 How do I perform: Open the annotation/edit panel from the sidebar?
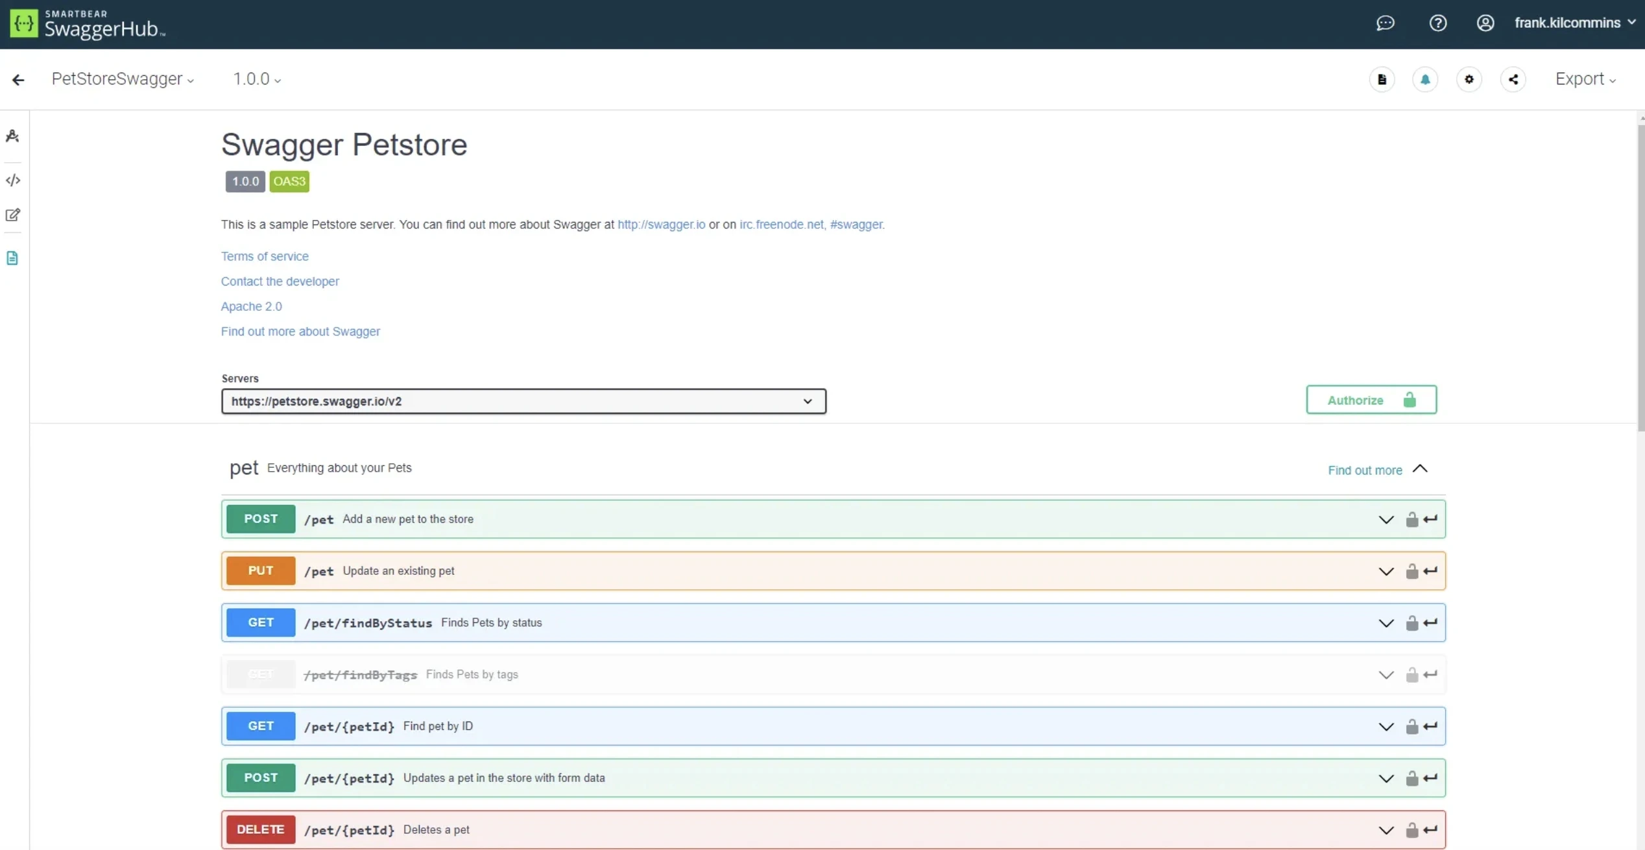(12, 214)
